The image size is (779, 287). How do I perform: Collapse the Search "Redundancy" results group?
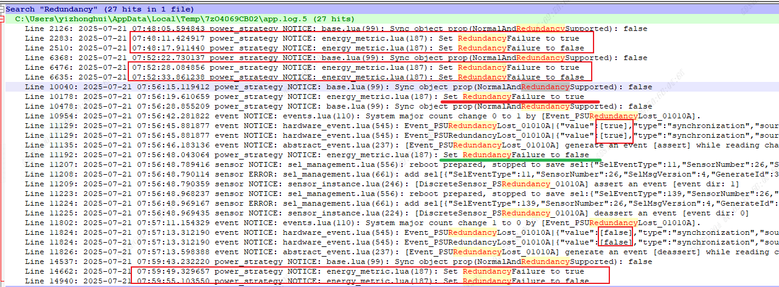point(2,10)
